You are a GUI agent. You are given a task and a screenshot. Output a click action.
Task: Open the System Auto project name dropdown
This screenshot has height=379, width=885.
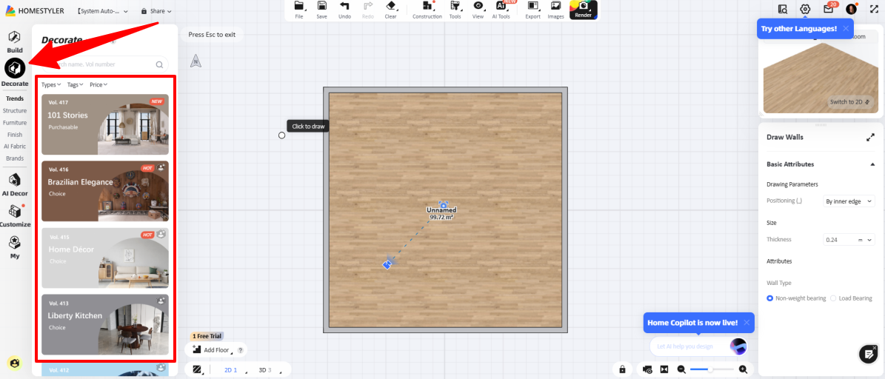pos(102,11)
